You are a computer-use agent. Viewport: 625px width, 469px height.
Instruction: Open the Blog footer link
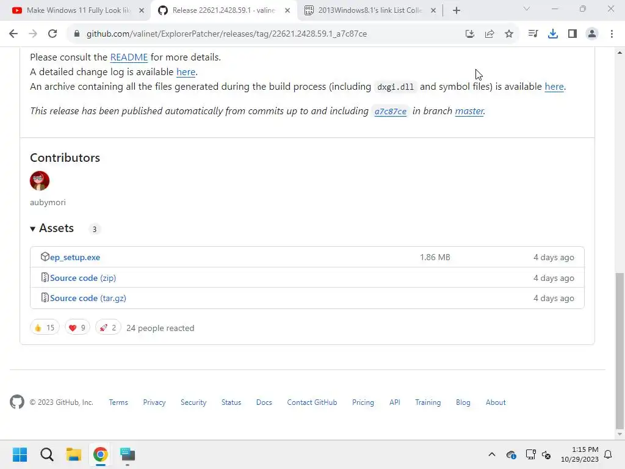(463, 402)
